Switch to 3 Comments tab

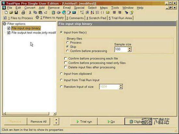click(x=75, y=18)
